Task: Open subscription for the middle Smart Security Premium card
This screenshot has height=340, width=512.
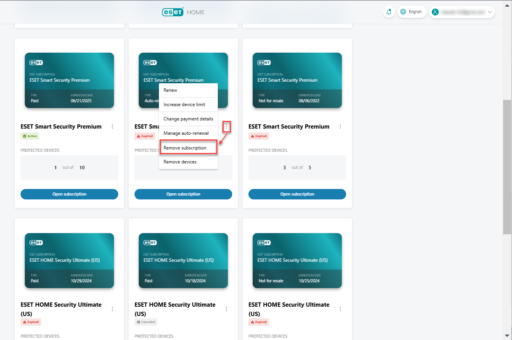Action: click(183, 194)
